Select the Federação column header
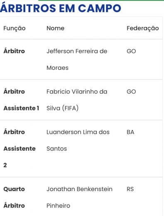Viewport: 164px width, 216px height. click(143, 28)
